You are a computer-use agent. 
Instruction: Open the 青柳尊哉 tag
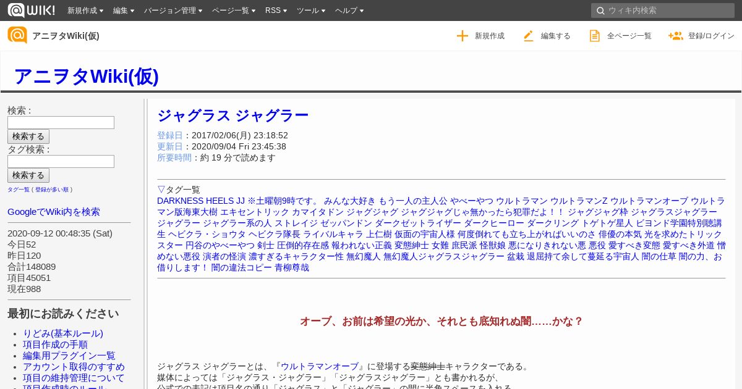(x=292, y=267)
